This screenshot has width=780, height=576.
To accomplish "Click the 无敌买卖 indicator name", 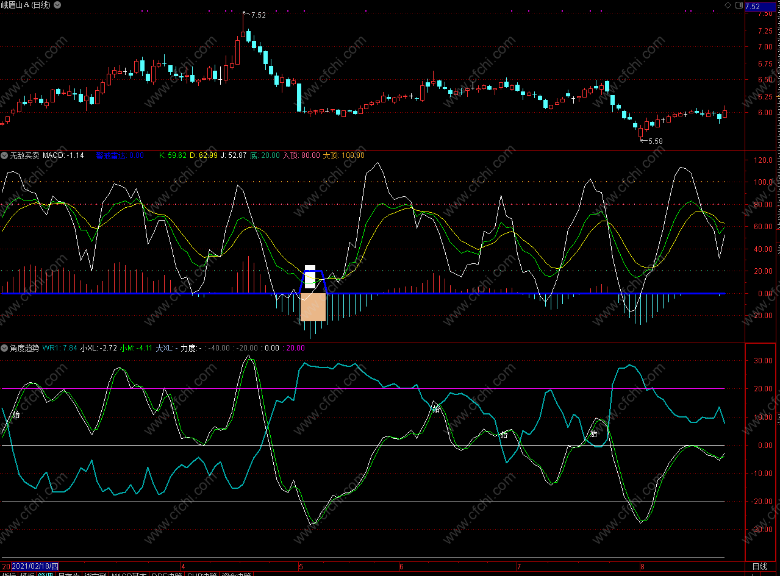I will tap(24, 155).
